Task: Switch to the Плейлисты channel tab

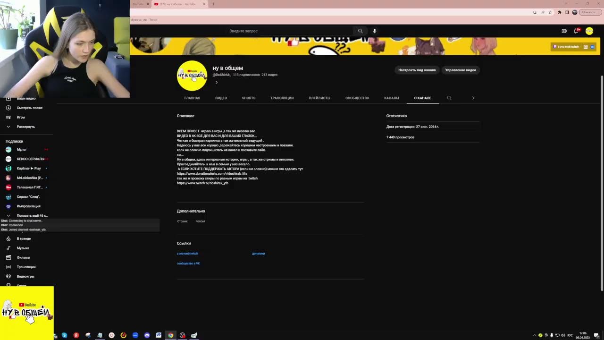Action: (319, 98)
